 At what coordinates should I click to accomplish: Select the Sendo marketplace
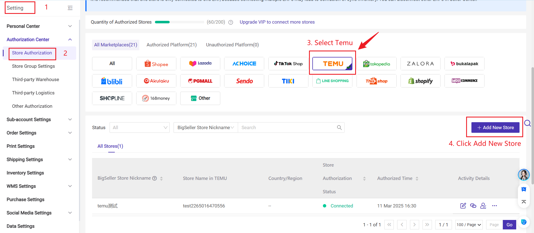244,81
